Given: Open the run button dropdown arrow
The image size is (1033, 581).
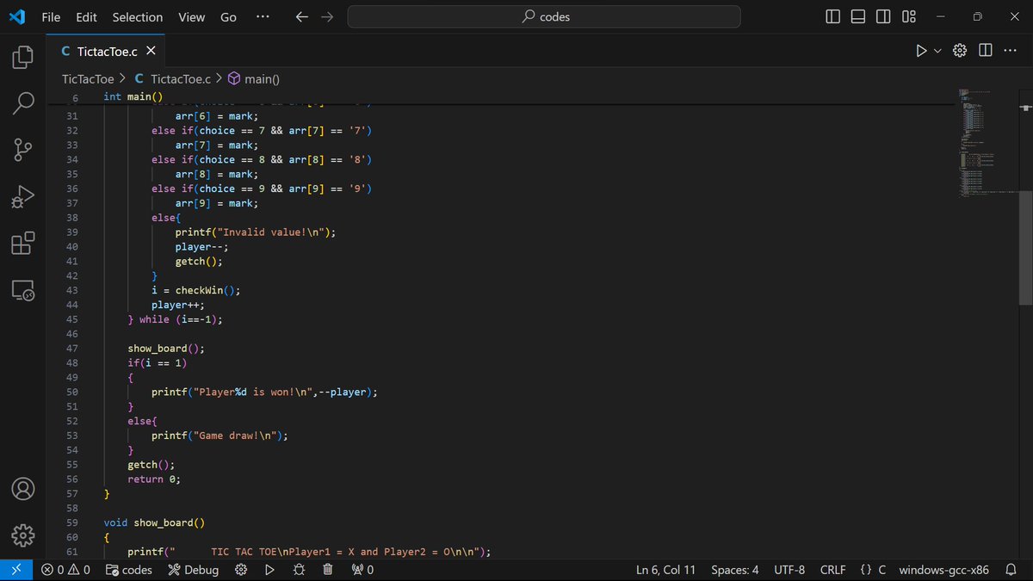Looking at the screenshot, I should coord(937,51).
